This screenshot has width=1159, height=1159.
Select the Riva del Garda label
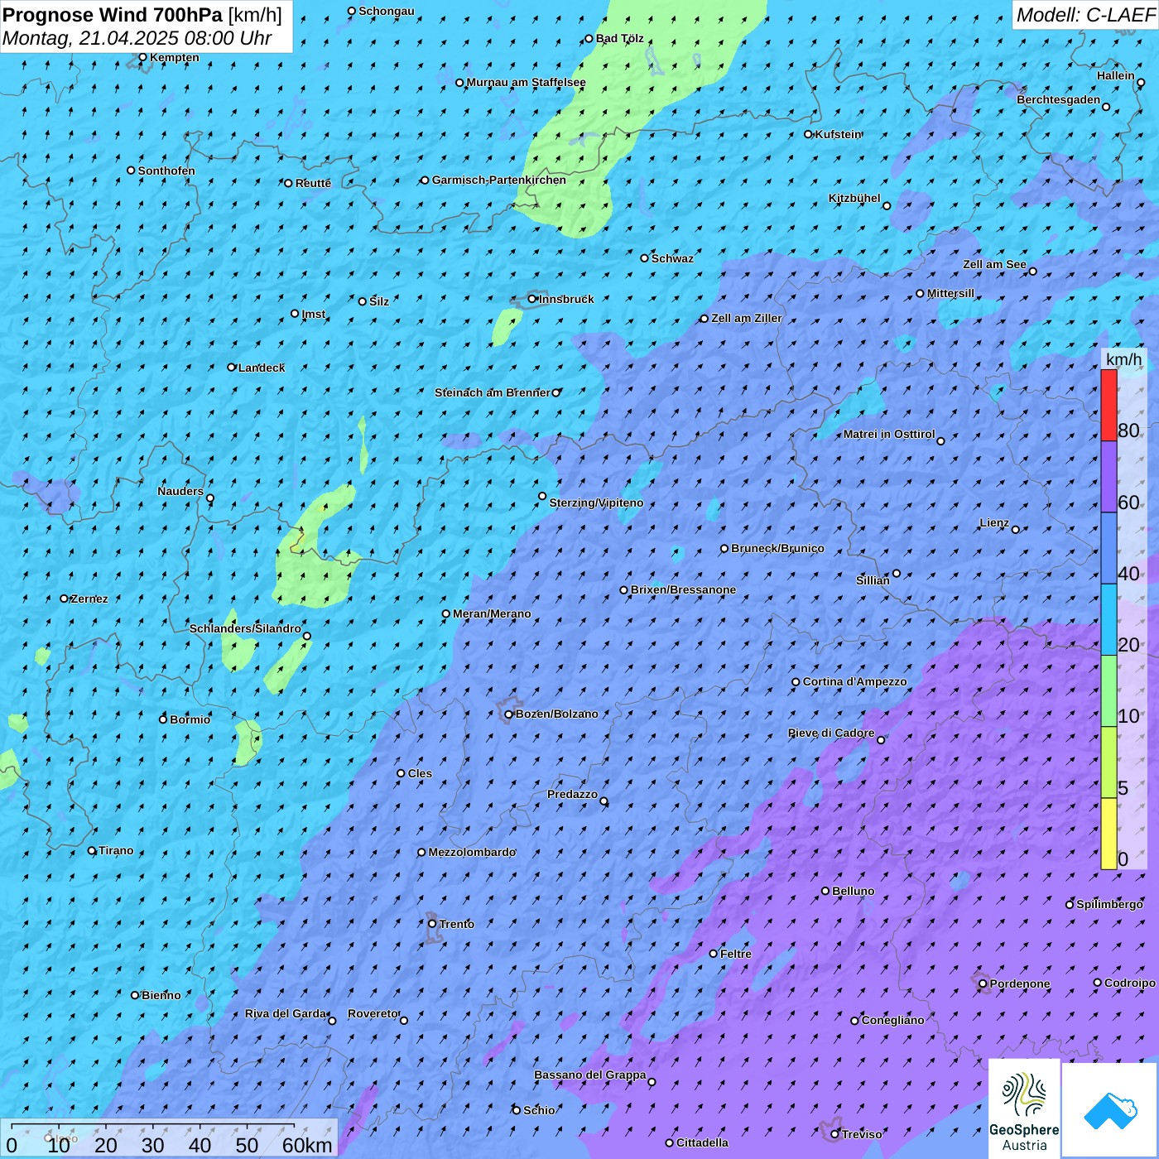(286, 1013)
